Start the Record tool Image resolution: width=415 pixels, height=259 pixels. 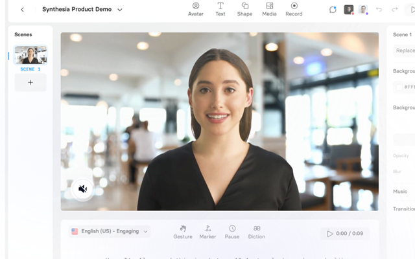(294, 9)
